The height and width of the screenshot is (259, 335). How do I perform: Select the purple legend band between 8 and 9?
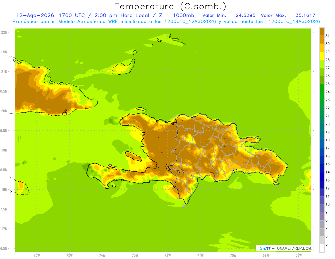[x=322, y=216]
